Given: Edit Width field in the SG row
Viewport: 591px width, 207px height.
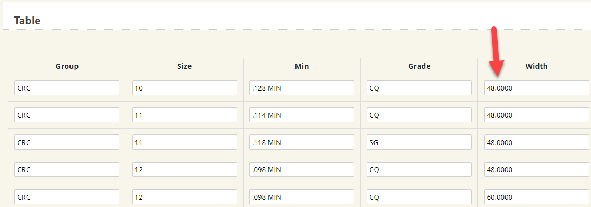Looking at the screenshot, I should point(537,142).
